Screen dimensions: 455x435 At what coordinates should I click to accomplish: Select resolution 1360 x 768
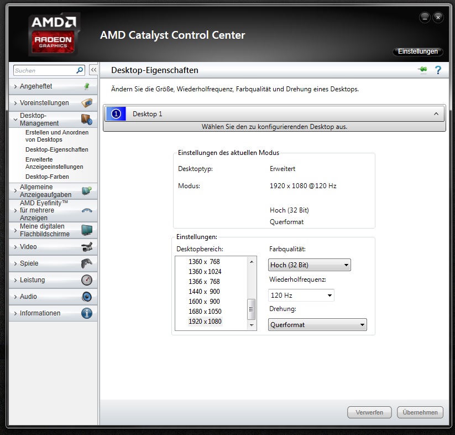click(x=205, y=262)
